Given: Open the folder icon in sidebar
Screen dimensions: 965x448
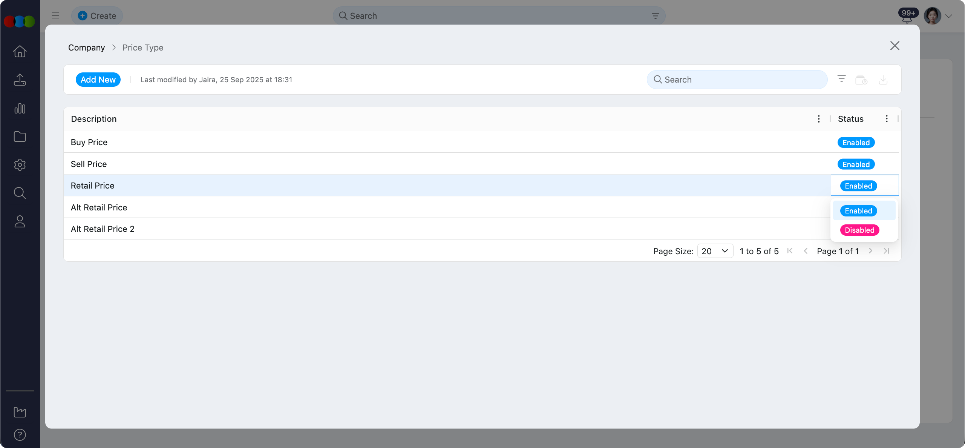Looking at the screenshot, I should click(20, 137).
